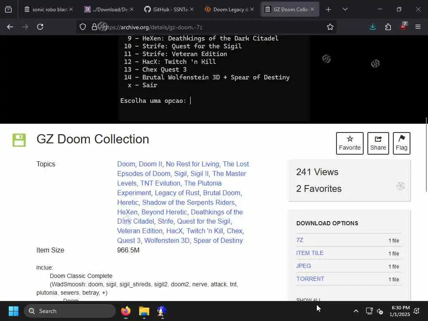
Task: Expand the list all tabs dropdown
Action: (345, 9)
